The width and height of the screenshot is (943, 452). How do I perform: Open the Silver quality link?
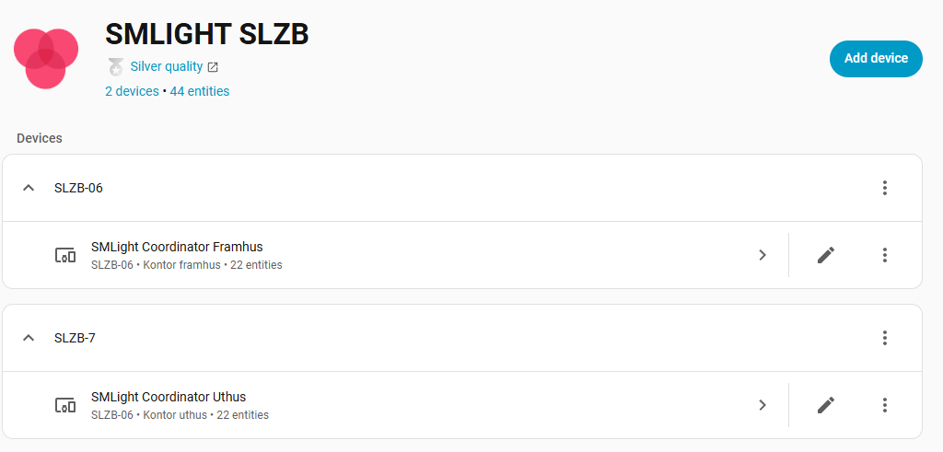[x=166, y=66]
